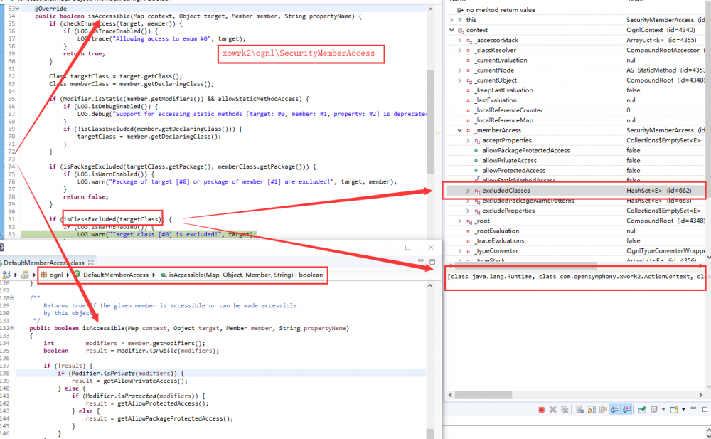Expand the _accessorStack variable

[460, 40]
